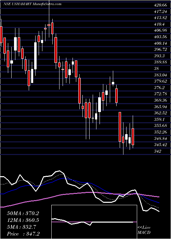Click inside the Live MACD inset chart
The width and height of the screenshot is (171, 239).
[x=94, y=222]
